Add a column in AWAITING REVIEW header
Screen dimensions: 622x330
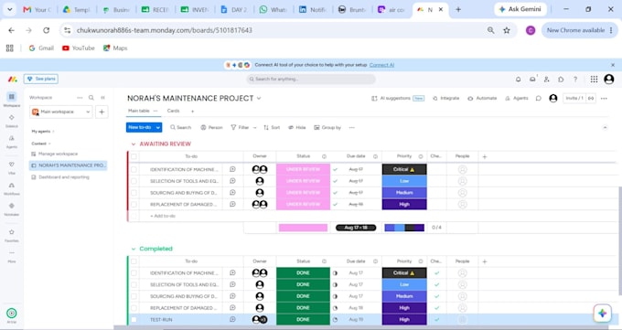(x=485, y=156)
